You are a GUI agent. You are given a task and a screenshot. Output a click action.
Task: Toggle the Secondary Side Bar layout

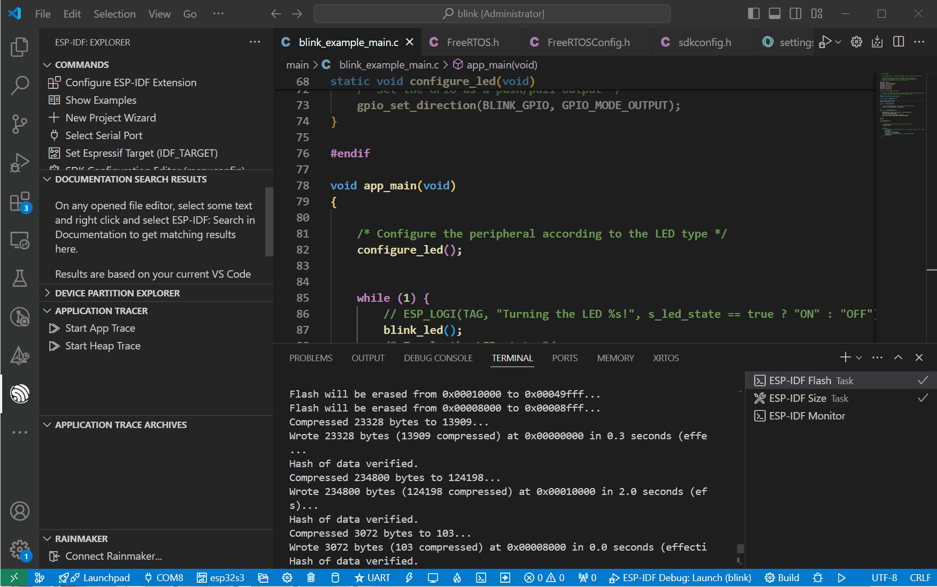pos(795,14)
